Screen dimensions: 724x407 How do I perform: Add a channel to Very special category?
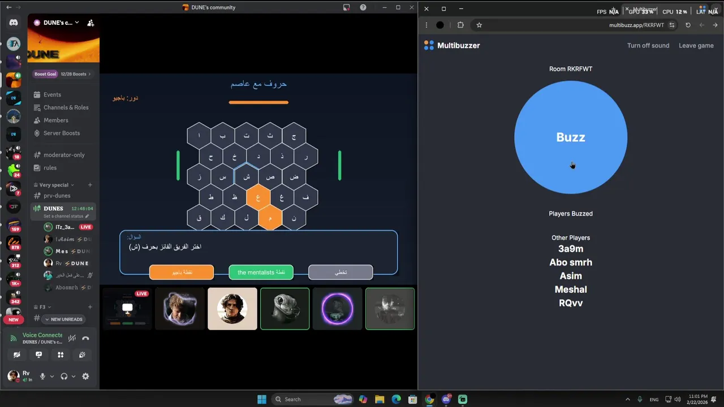90,185
